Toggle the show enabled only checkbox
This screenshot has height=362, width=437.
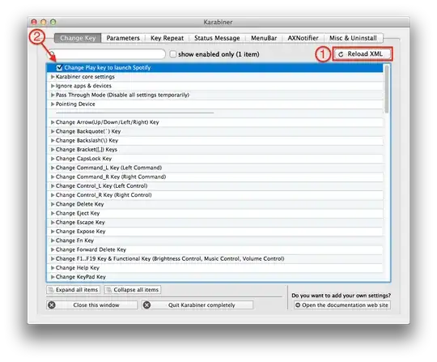pyautogui.click(x=173, y=54)
